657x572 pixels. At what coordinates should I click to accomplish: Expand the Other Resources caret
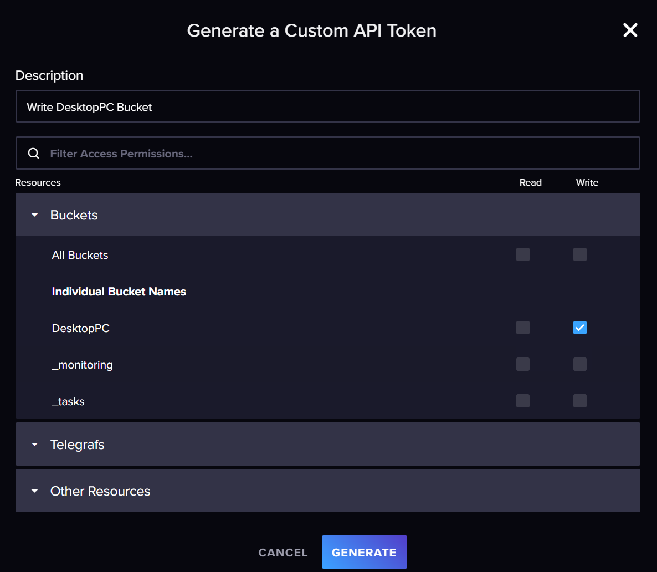(35, 491)
